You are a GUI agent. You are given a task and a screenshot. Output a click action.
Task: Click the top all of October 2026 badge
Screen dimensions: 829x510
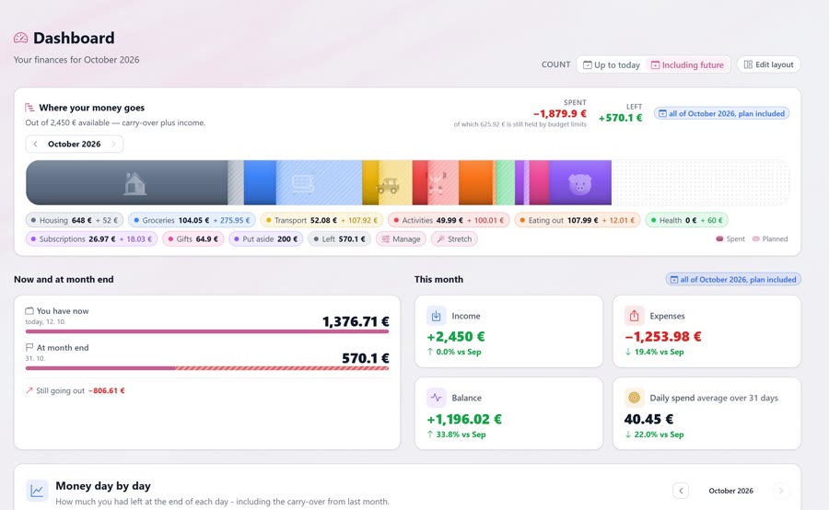click(x=721, y=113)
